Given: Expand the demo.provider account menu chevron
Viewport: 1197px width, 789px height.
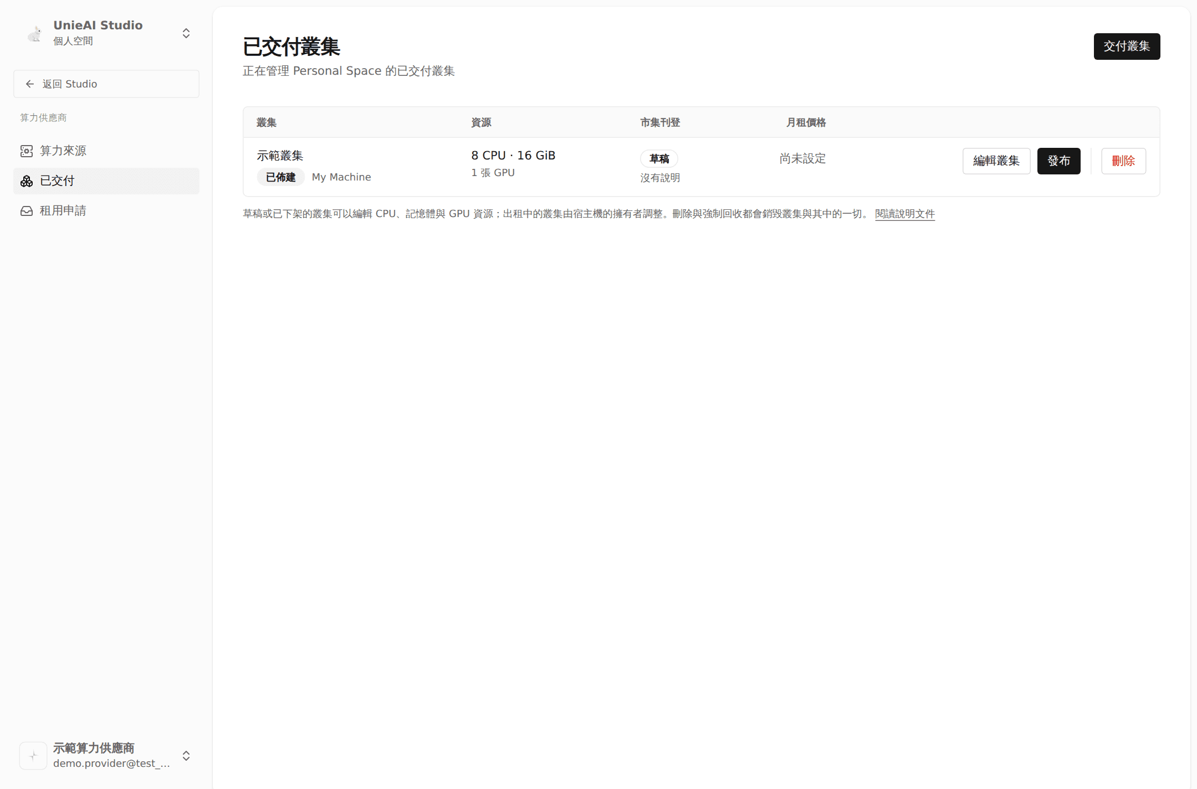Looking at the screenshot, I should pyautogui.click(x=186, y=756).
